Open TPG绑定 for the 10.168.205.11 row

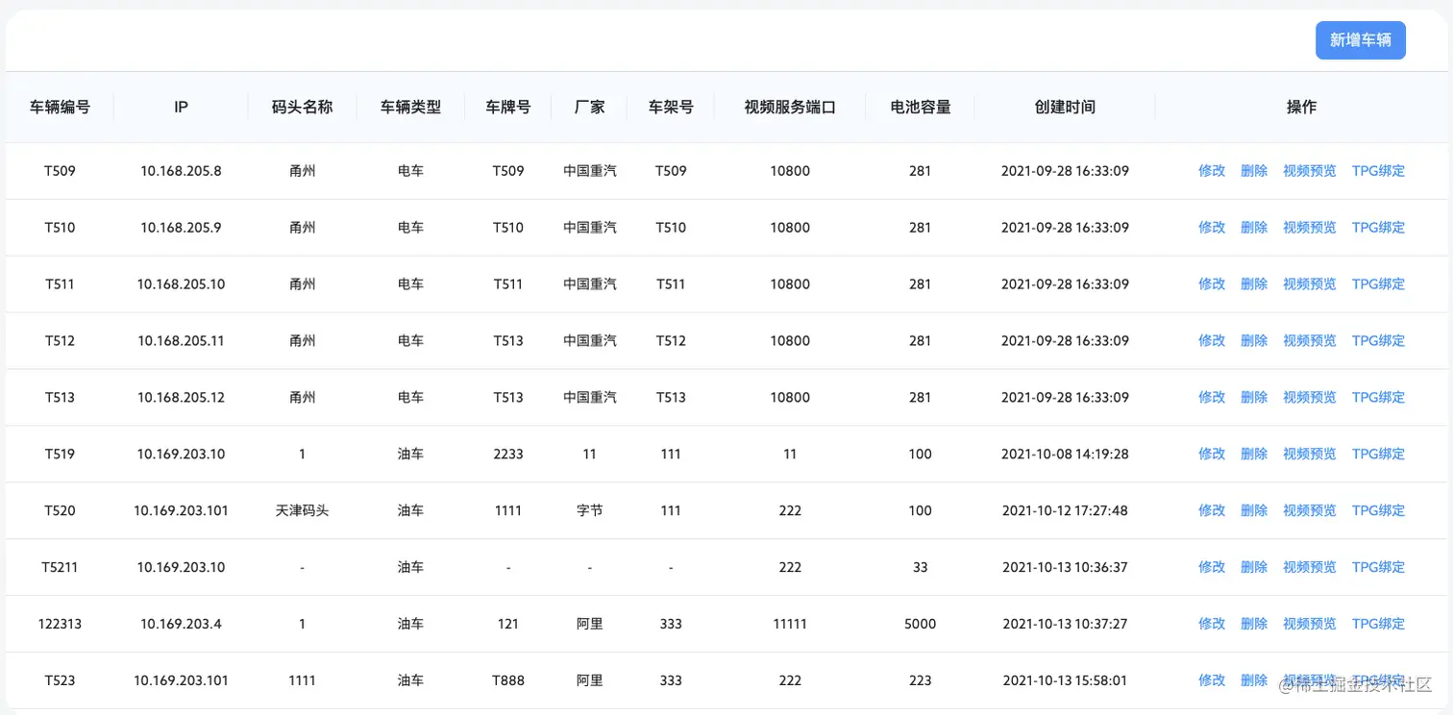point(1378,341)
